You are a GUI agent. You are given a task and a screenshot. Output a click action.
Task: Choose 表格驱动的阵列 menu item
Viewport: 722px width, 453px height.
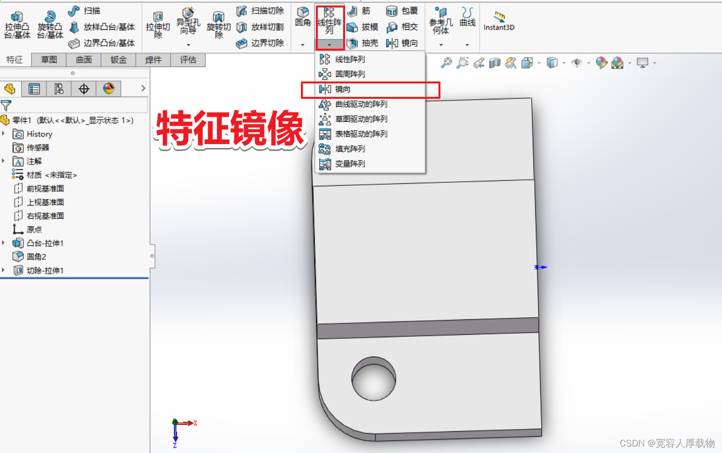[x=370, y=134]
